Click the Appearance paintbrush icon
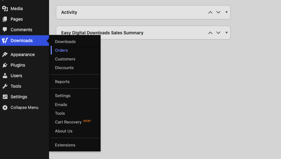 [5, 54]
